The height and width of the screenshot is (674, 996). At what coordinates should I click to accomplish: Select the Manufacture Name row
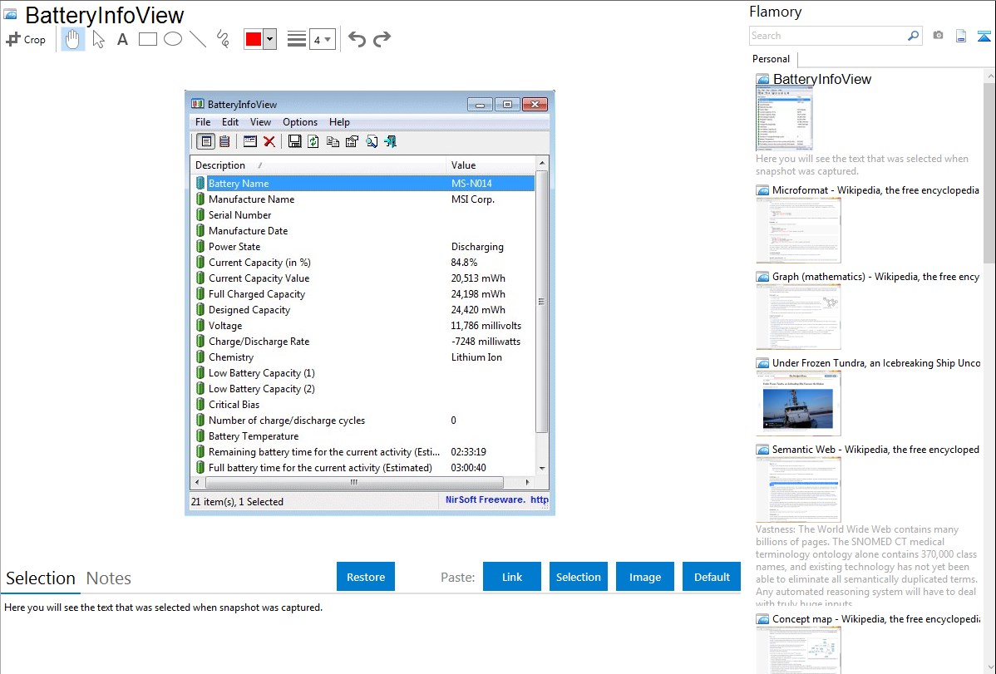(x=364, y=199)
